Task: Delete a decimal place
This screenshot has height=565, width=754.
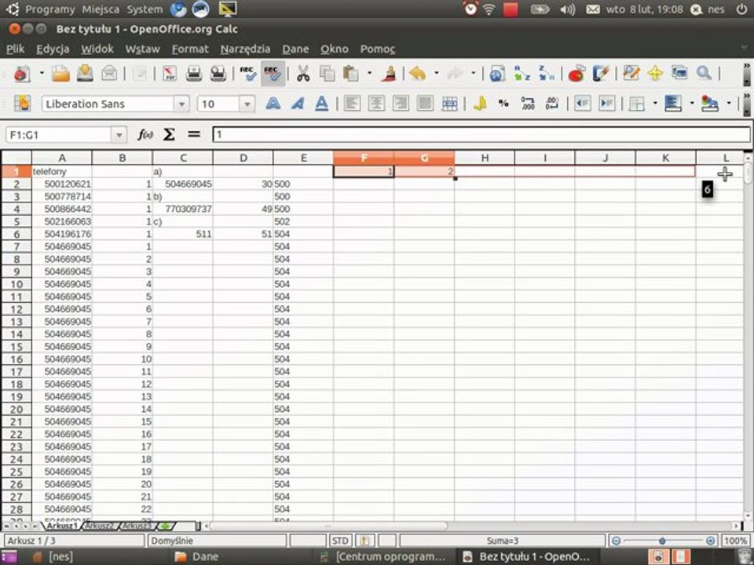Action: 552,104
